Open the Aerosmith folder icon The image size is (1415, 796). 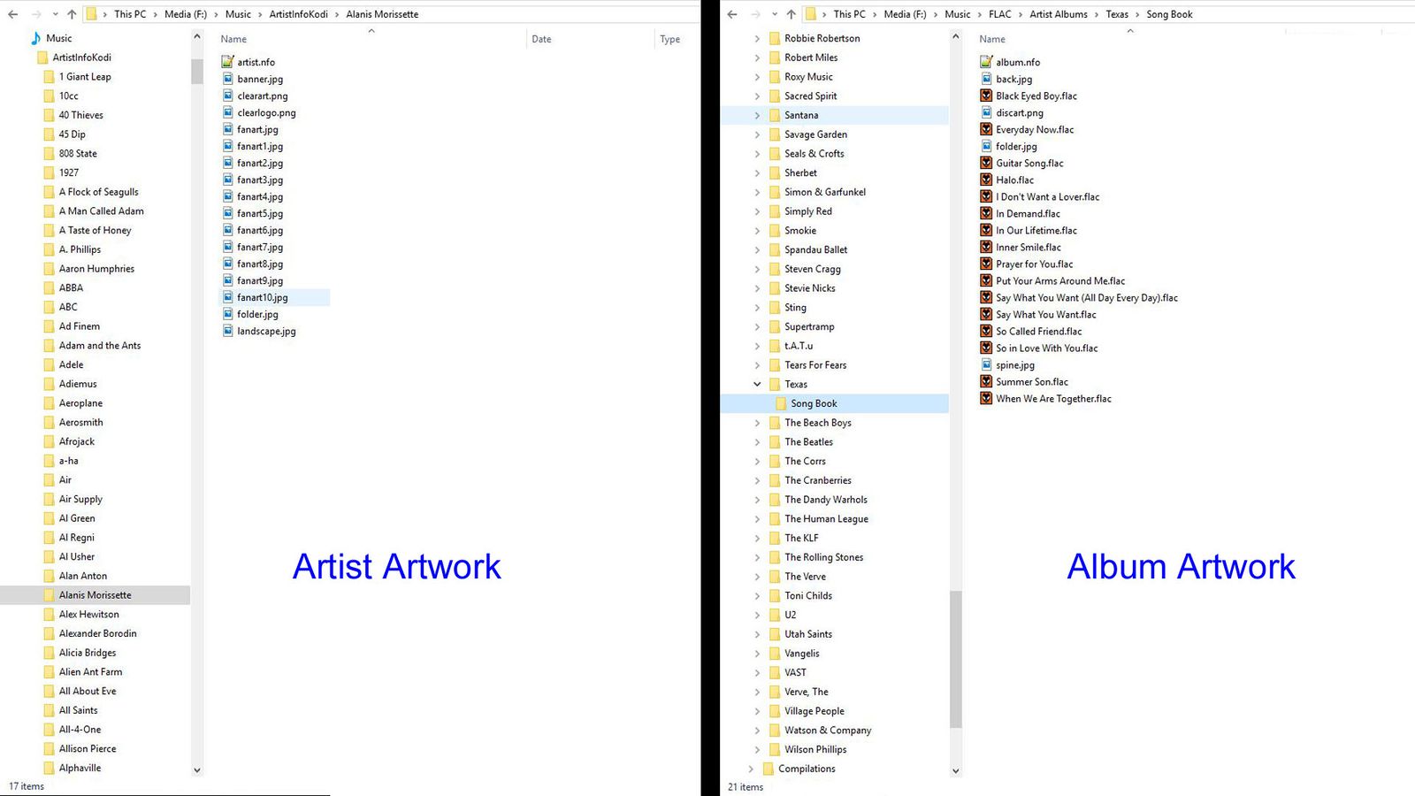pyautogui.click(x=49, y=422)
